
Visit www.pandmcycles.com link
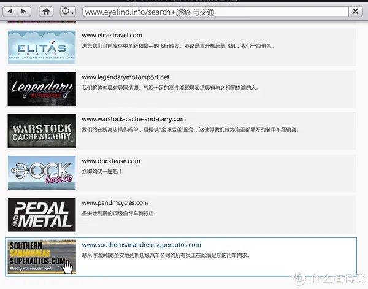coord(115,203)
